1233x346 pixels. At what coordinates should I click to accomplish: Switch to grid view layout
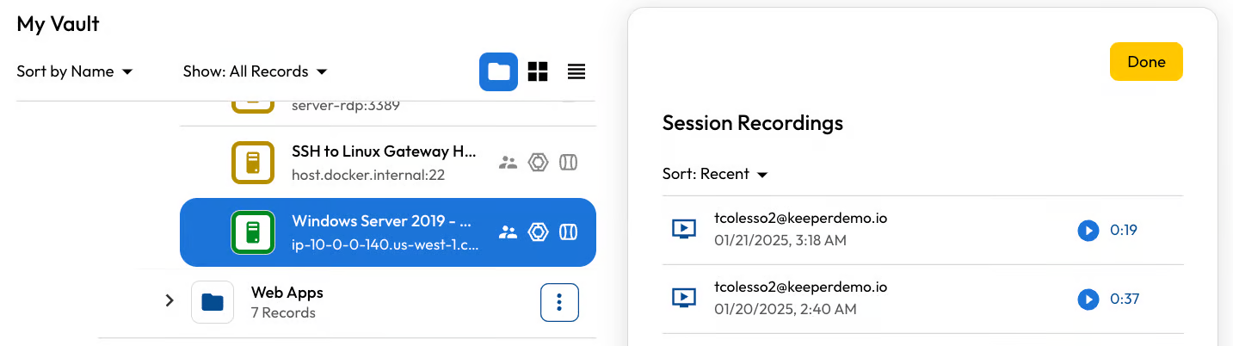(538, 71)
